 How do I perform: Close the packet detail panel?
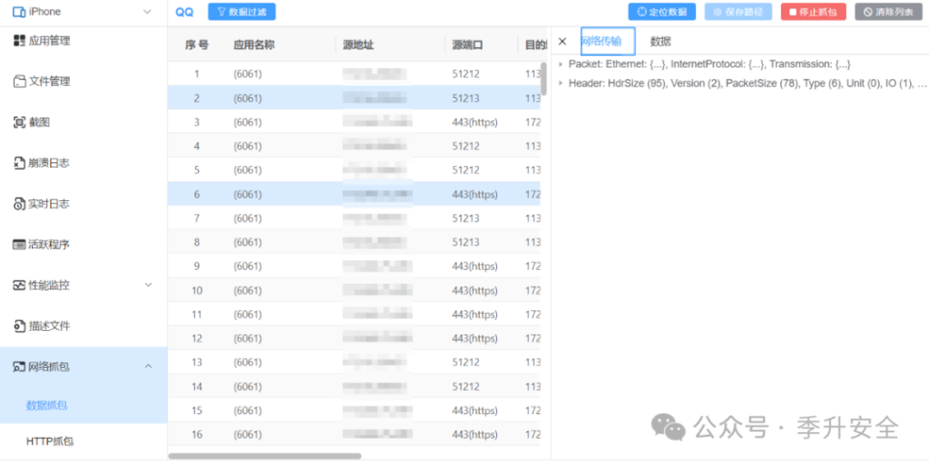tap(562, 42)
